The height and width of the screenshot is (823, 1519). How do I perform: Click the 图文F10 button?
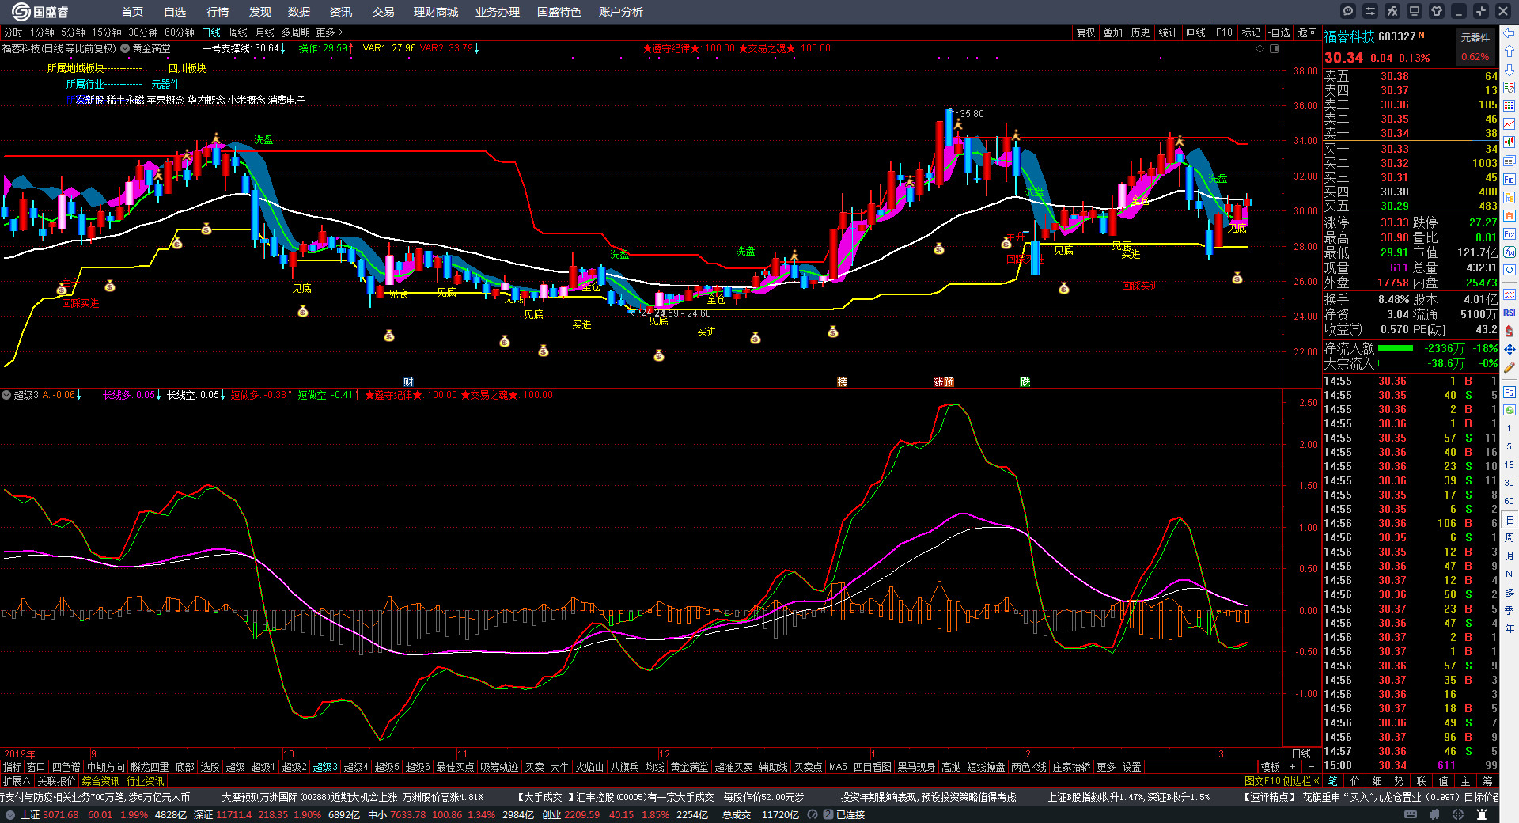click(1262, 781)
